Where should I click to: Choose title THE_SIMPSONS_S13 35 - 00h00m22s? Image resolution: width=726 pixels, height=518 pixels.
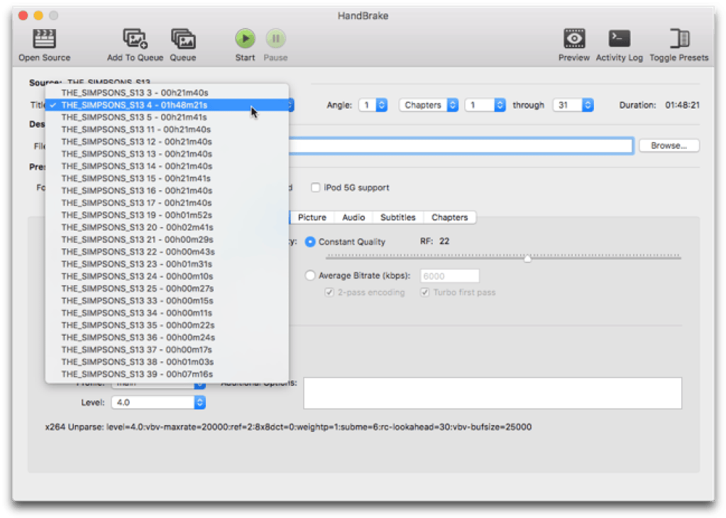pyautogui.click(x=167, y=325)
